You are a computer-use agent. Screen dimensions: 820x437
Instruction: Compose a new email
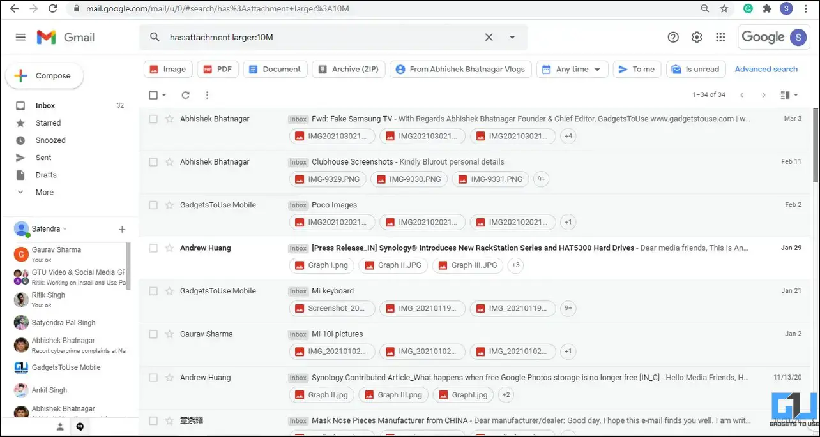point(44,76)
